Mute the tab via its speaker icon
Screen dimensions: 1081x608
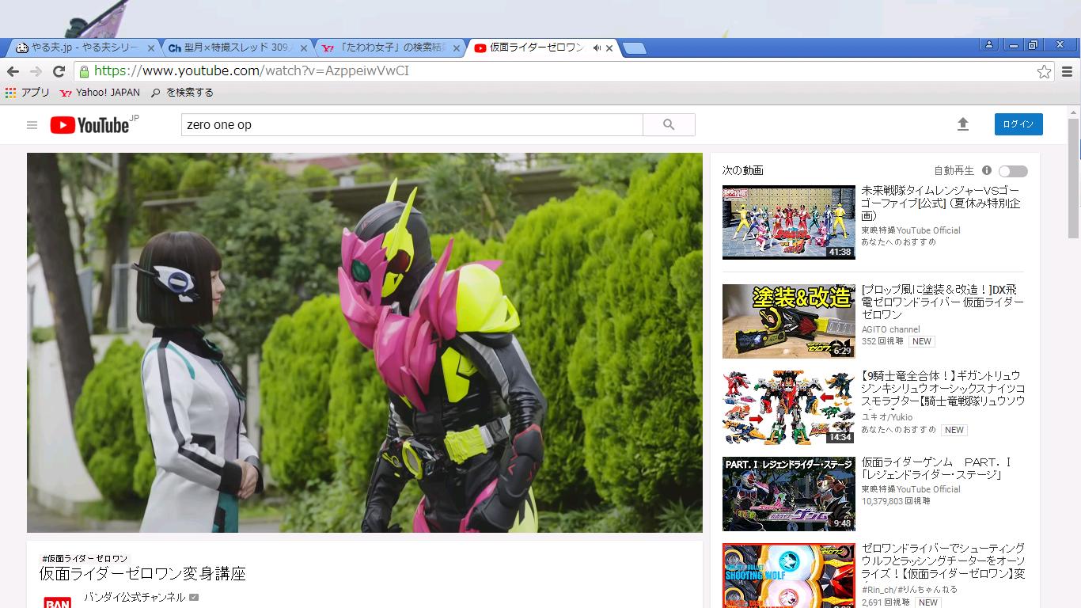(597, 48)
